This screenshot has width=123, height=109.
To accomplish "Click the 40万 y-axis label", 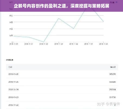I will (11, 16).
